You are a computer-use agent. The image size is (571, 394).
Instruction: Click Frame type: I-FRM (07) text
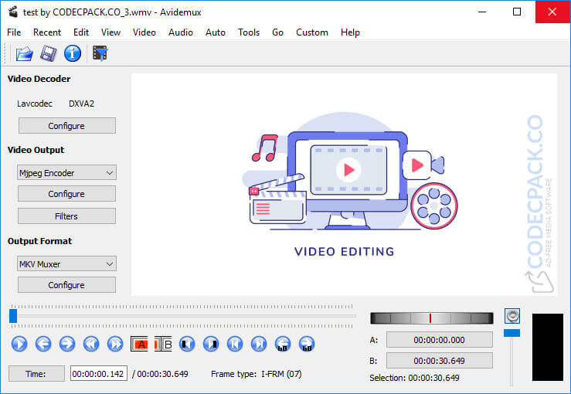click(x=257, y=374)
